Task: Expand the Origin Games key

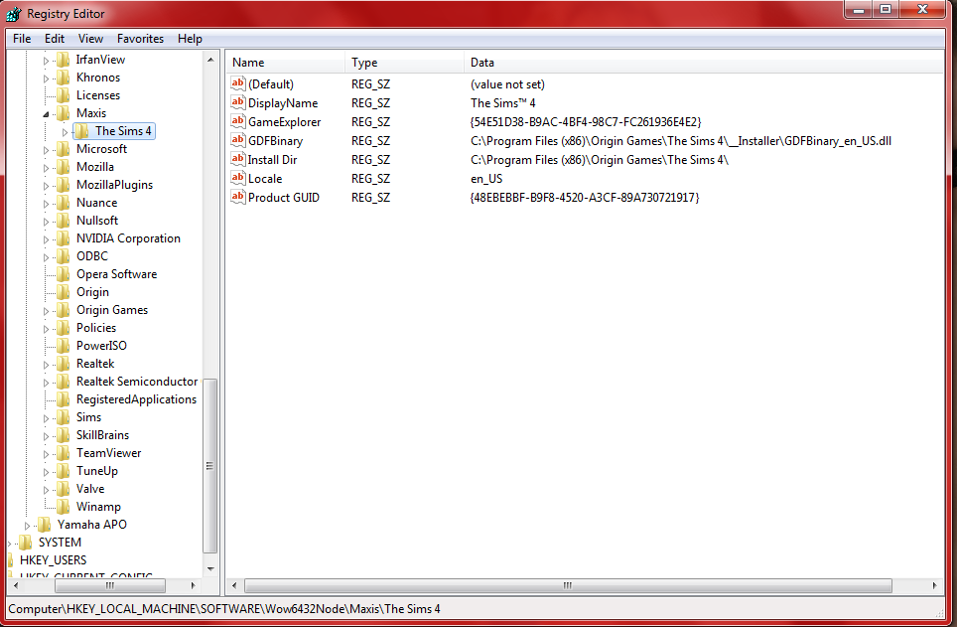Action: click(46, 310)
